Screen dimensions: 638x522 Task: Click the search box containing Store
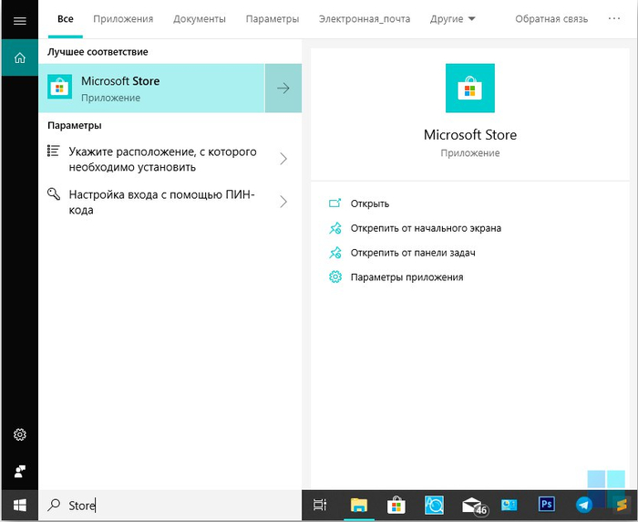pos(173,505)
